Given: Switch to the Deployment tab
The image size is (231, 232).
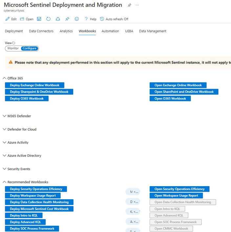Looking at the screenshot, I should point(14,31).
